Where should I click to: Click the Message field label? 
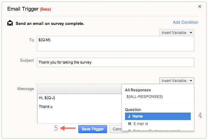point(25,89)
